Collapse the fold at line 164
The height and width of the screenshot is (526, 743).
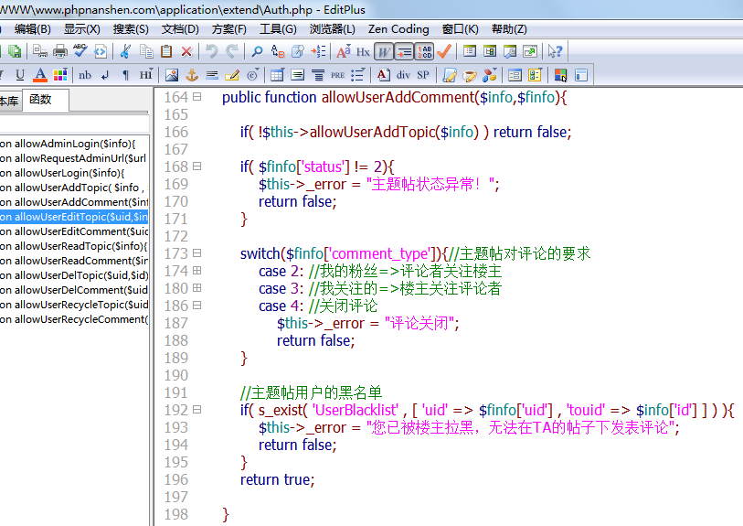197,97
